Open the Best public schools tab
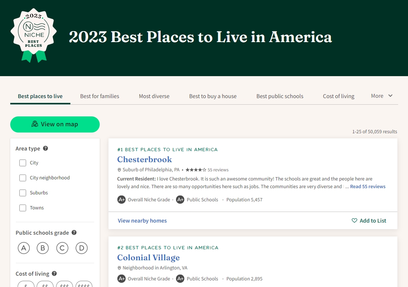Image resolution: width=408 pixels, height=287 pixels. coord(280,96)
